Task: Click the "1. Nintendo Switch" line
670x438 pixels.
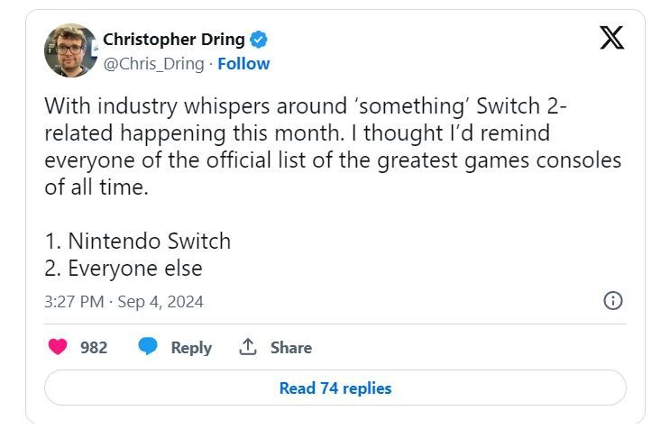Action: [x=137, y=242]
